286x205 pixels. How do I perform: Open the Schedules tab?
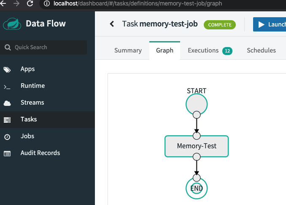coord(261,50)
